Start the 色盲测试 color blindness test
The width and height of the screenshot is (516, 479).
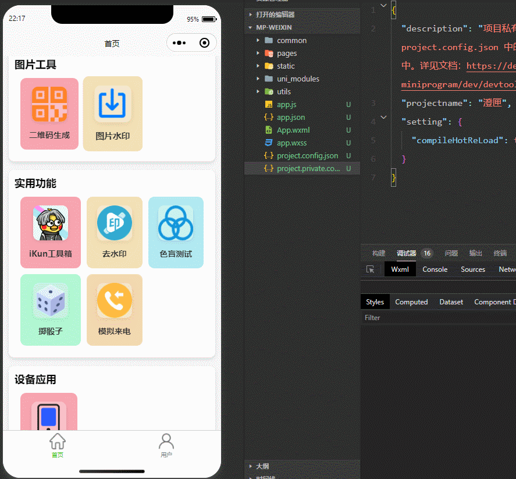point(176,232)
